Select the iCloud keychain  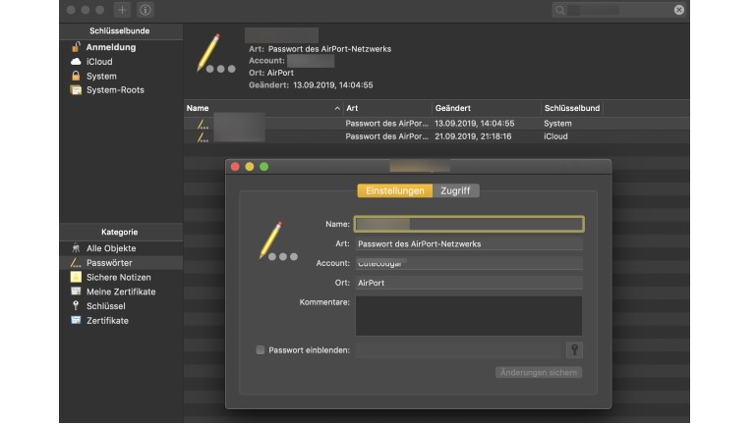coord(99,62)
